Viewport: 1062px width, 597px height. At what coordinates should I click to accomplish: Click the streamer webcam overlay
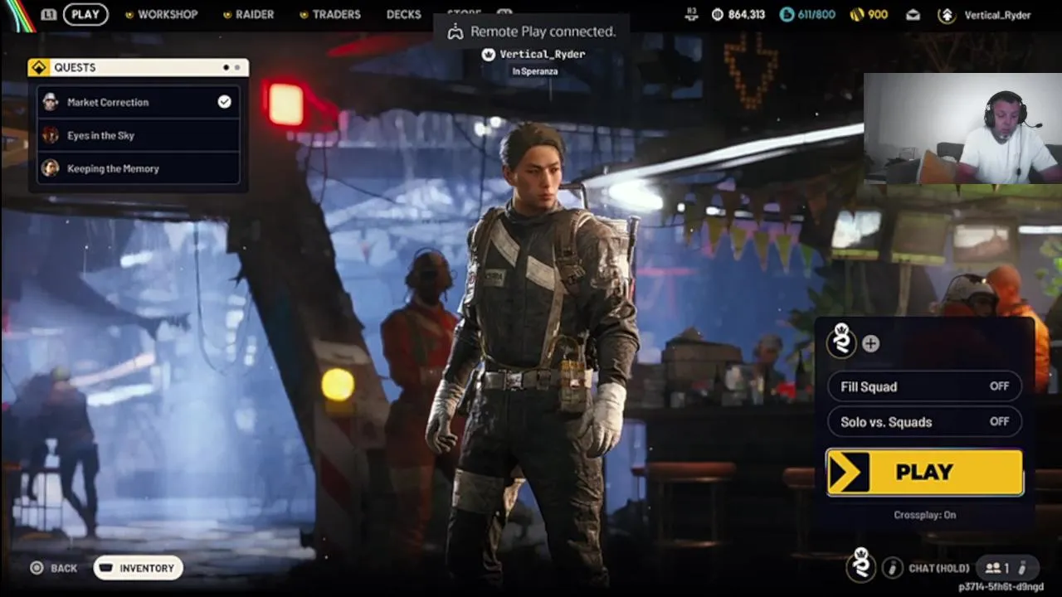click(962, 129)
